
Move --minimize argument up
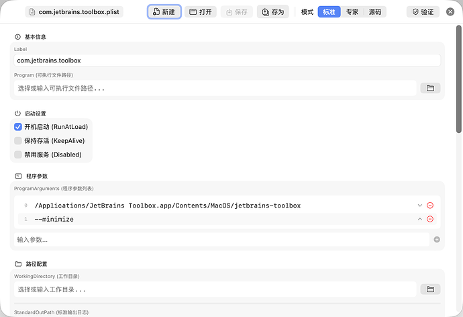(x=419, y=219)
